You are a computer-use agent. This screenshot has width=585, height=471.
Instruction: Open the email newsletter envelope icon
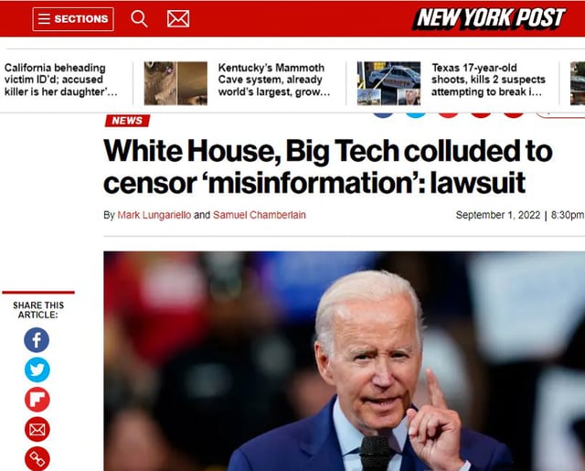[x=178, y=18]
